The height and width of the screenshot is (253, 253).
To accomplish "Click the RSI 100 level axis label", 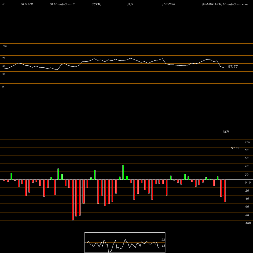I will 4,46.
